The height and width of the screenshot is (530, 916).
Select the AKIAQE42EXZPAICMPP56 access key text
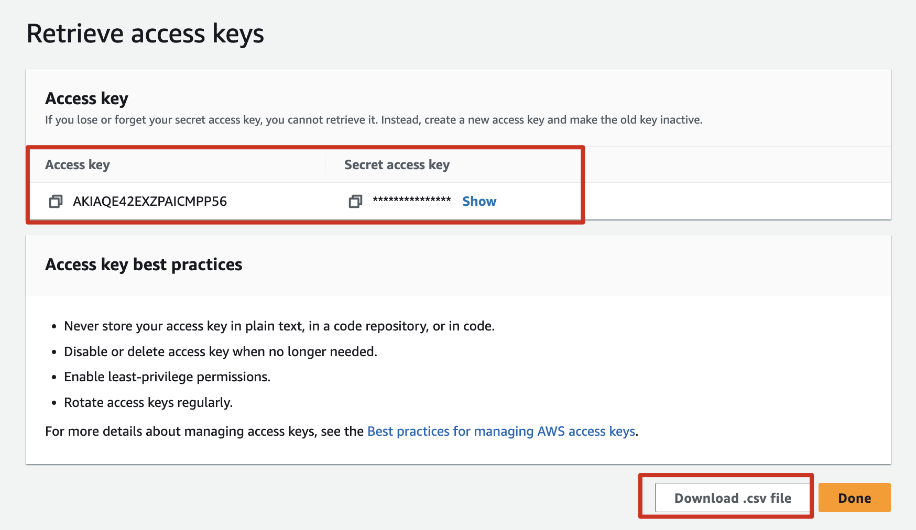[x=150, y=202]
